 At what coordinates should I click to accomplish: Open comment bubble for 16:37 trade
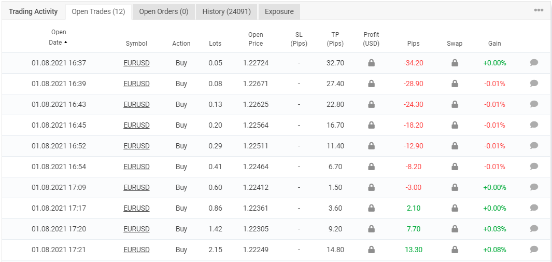(x=534, y=63)
